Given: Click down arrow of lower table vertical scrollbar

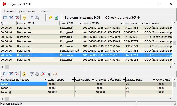Looking at the screenshot, I should (175, 95).
